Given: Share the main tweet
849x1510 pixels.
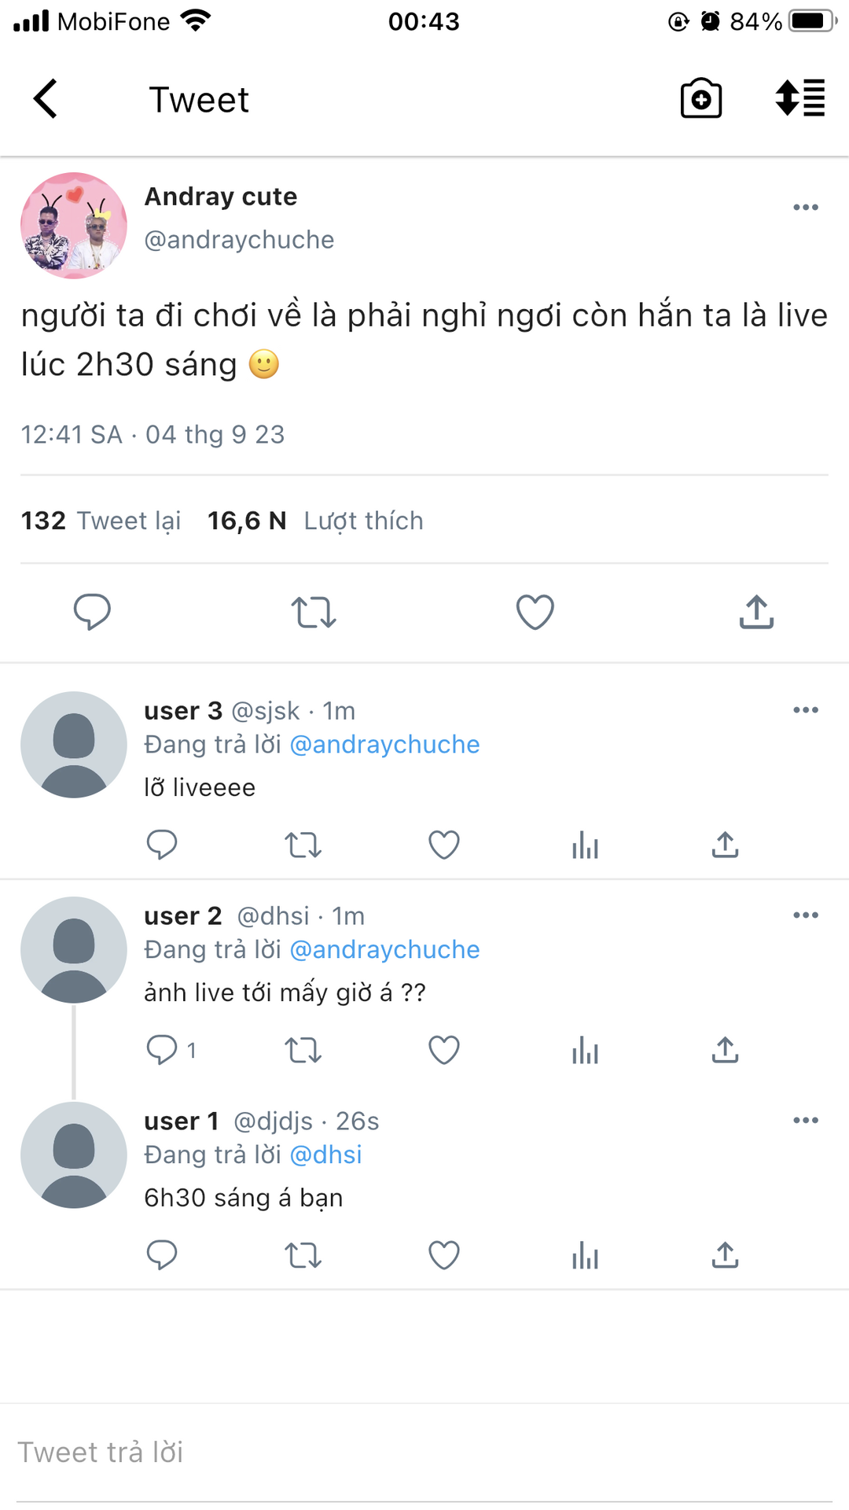Looking at the screenshot, I should (x=756, y=612).
